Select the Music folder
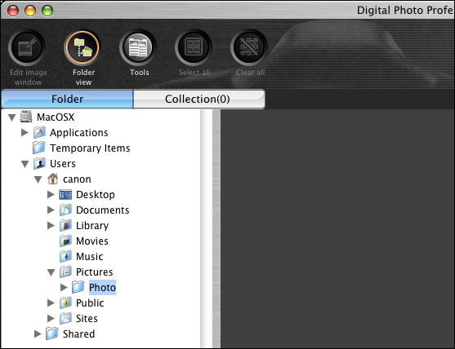This screenshot has height=349, width=455. click(81, 256)
